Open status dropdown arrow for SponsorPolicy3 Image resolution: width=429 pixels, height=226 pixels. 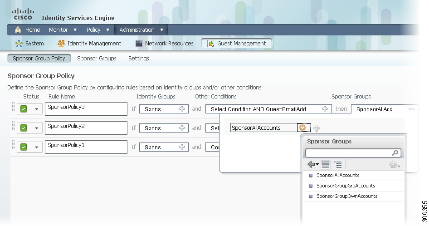tap(36, 109)
